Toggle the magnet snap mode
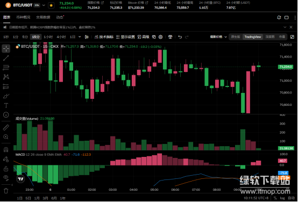Image resolution: width=298 pixels, height=202 pixels. click(x=6, y=149)
